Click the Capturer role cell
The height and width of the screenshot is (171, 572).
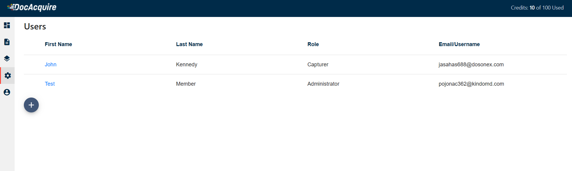318,65
